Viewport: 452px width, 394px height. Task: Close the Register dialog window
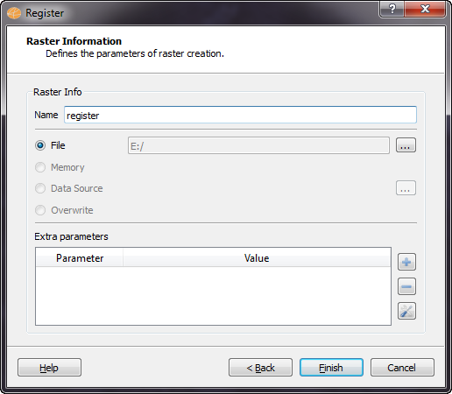(x=425, y=9)
